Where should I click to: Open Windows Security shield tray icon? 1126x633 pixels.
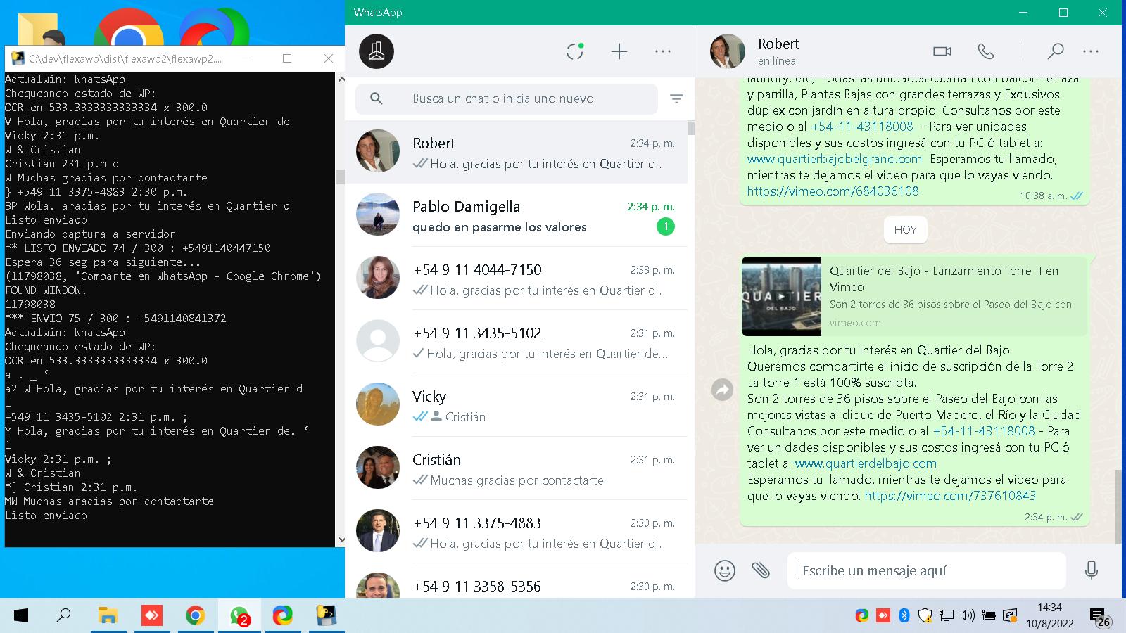click(x=925, y=616)
